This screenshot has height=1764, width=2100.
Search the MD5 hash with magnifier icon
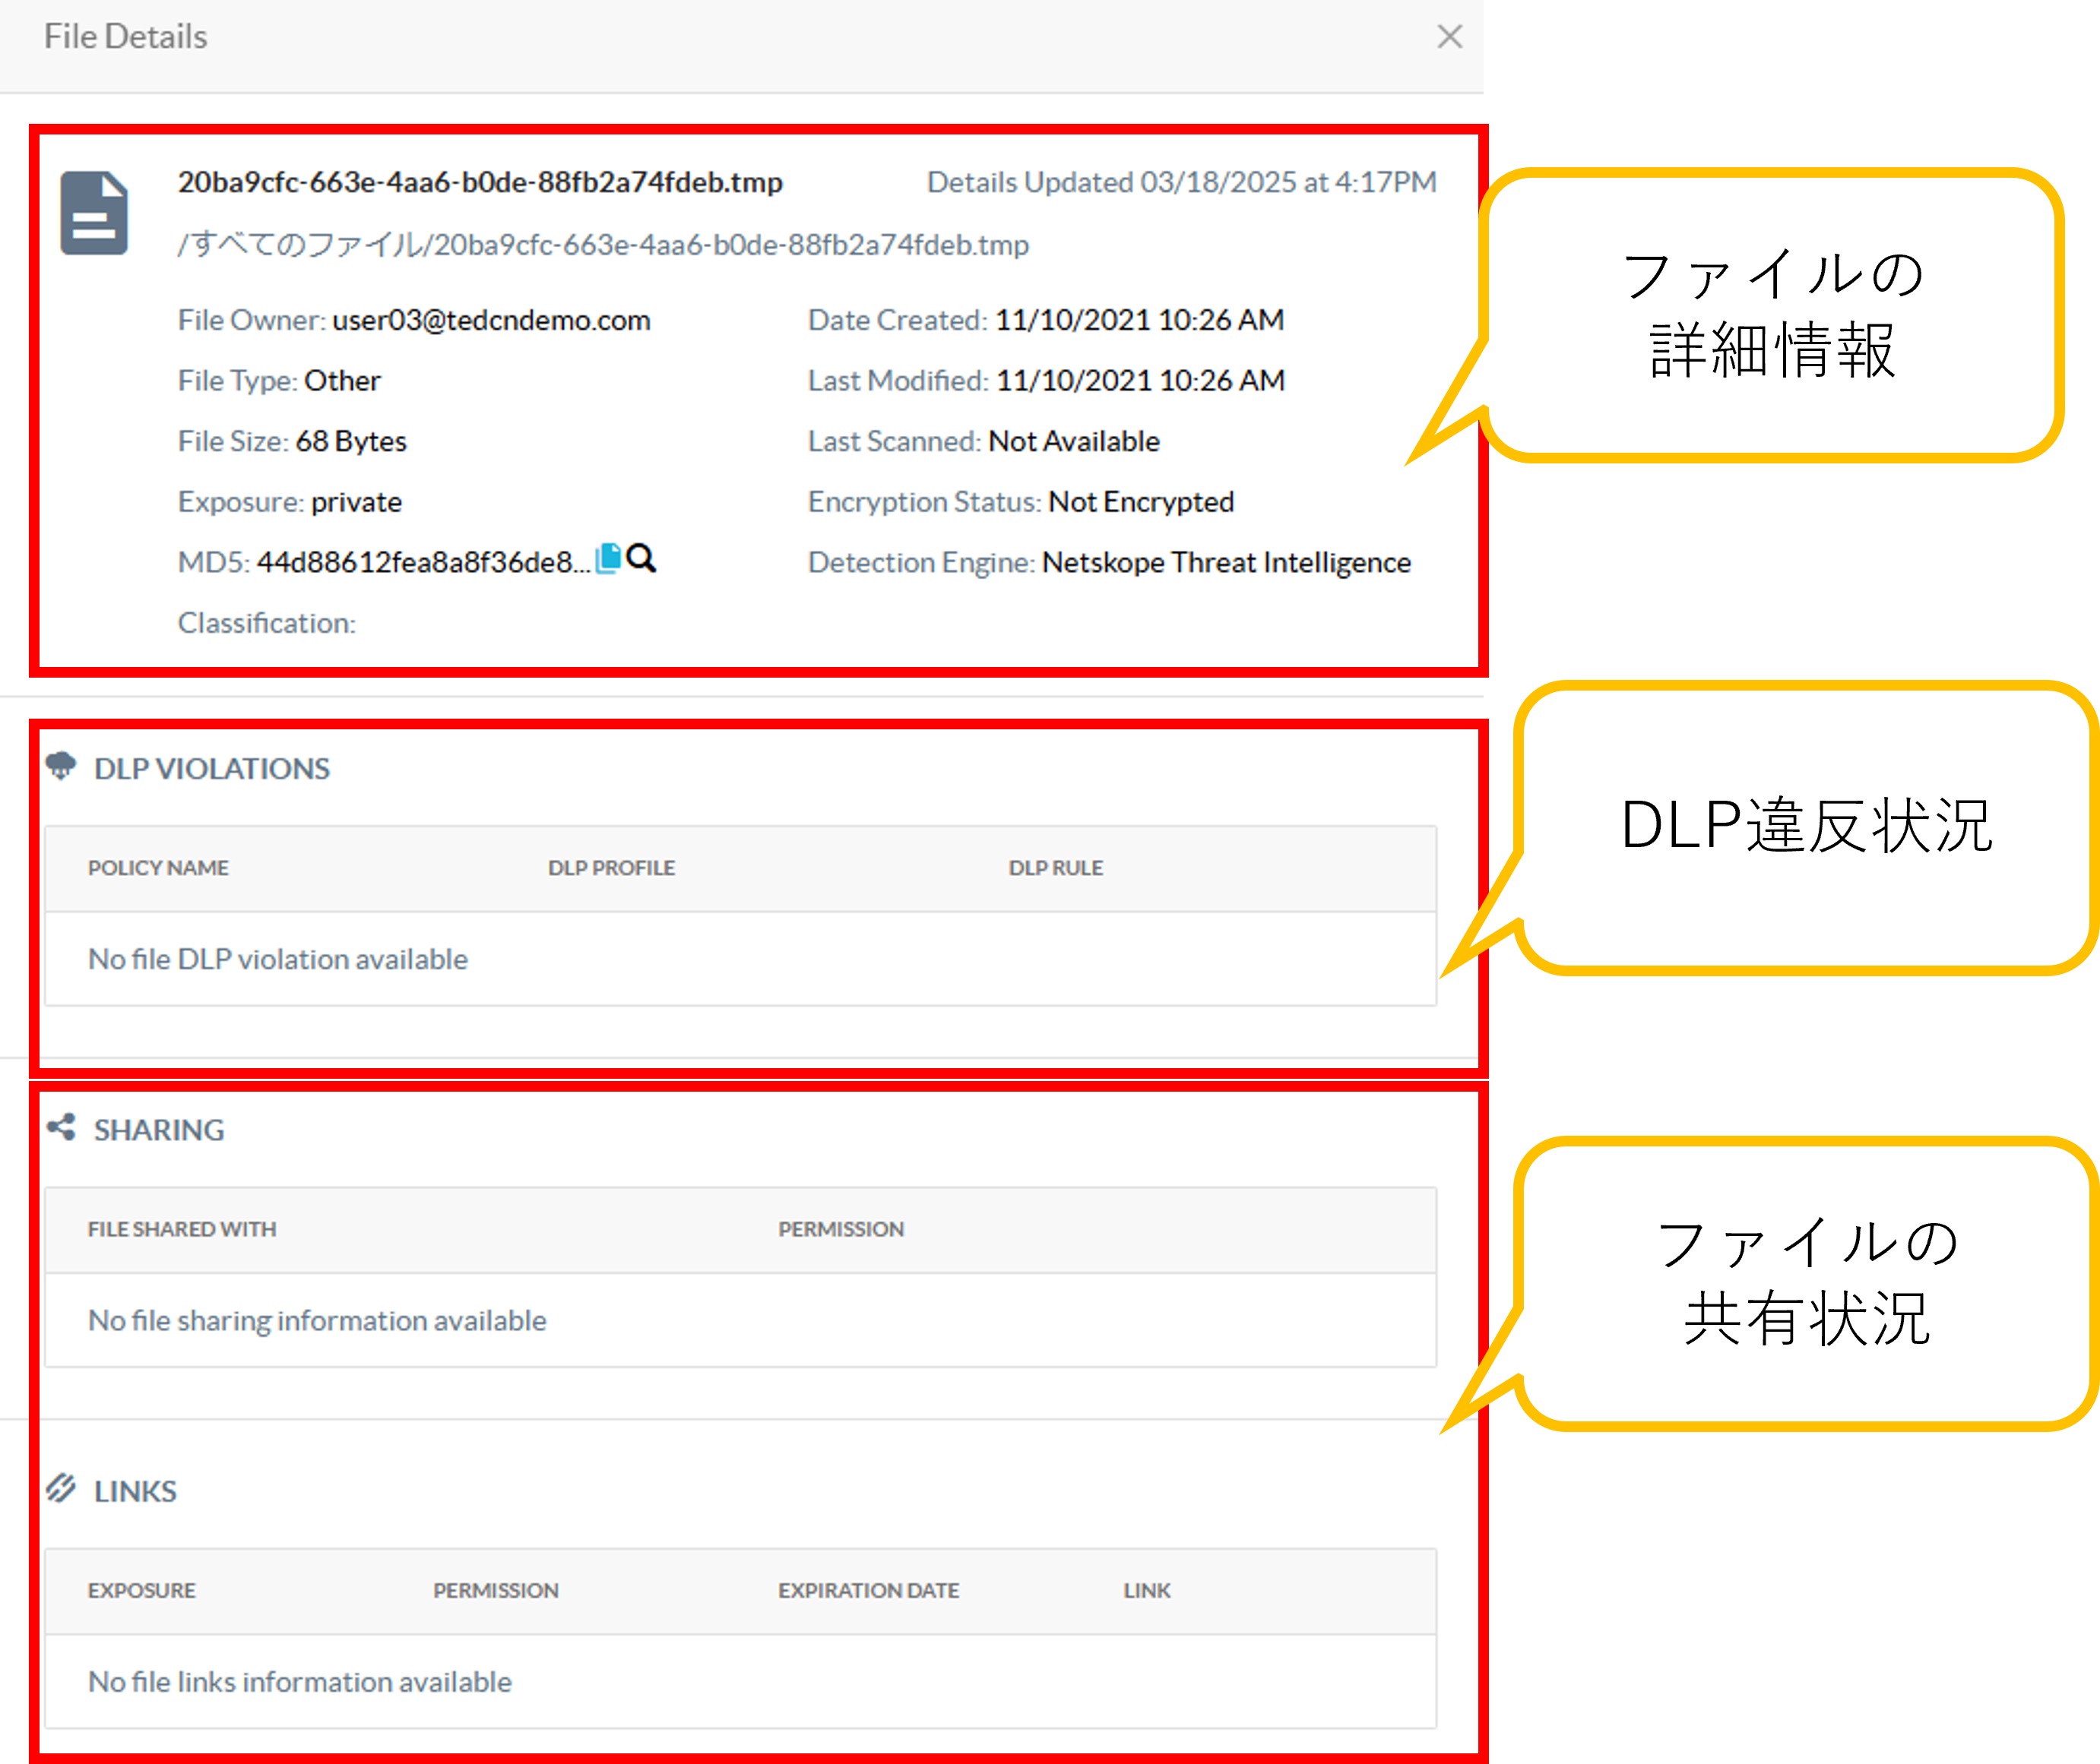(x=641, y=558)
